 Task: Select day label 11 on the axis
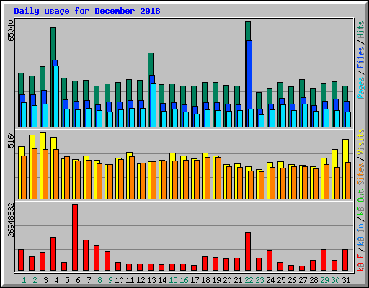[x=130, y=280]
